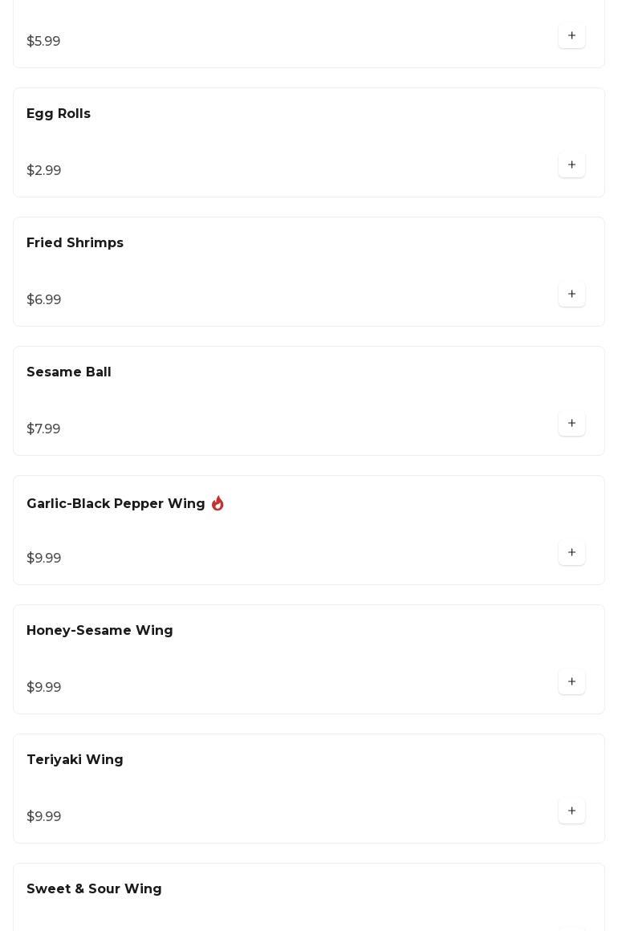Add Teriyaki Wing using the plus icon
The height and width of the screenshot is (931, 618).
point(571,811)
